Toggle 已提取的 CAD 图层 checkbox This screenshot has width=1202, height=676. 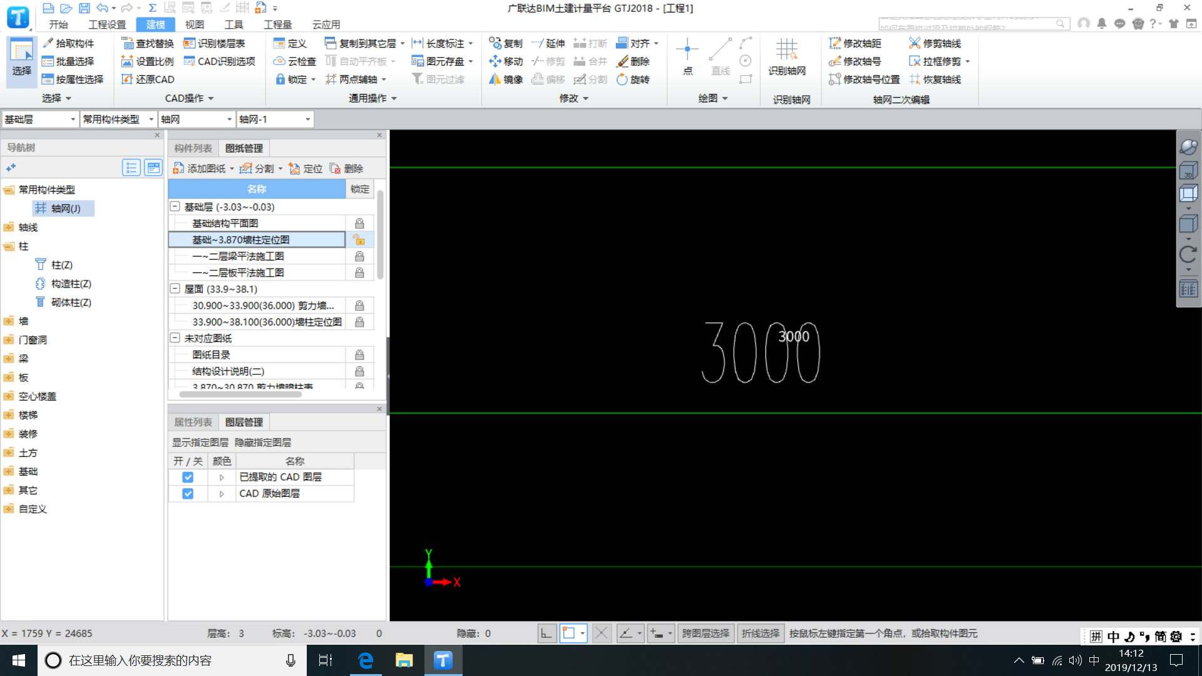click(187, 477)
